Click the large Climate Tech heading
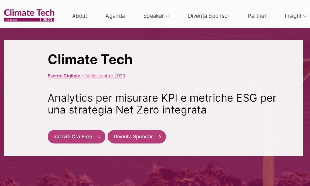The image size is (310, 186). tap(90, 60)
